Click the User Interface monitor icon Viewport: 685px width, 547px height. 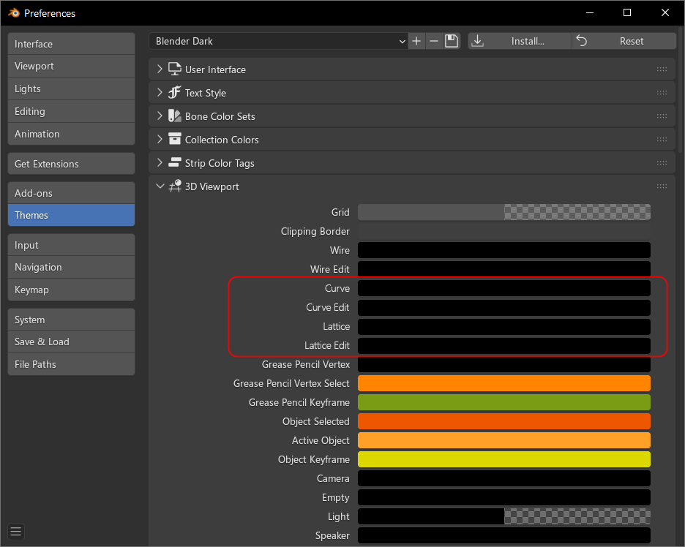pyautogui.click(x=175, y=69)
